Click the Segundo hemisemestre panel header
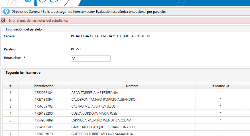The height and width of the screenshot is (136, 250). [23, 73]
